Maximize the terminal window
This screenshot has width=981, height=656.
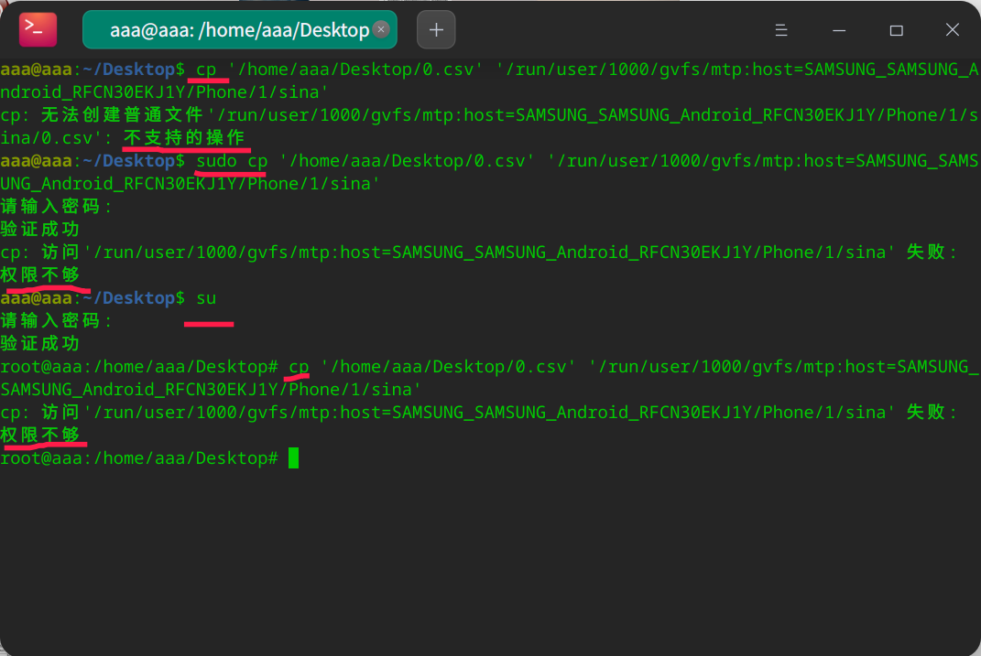coord(897,30)
